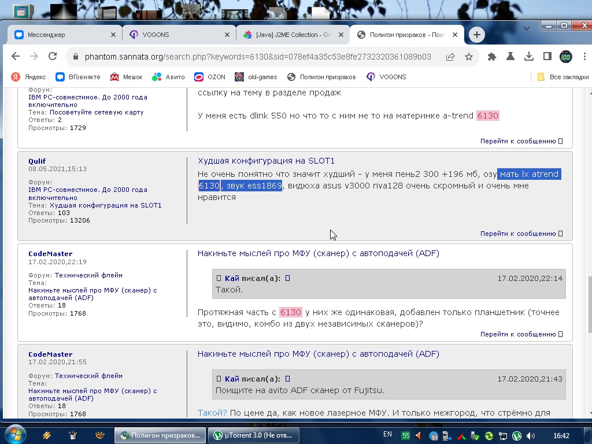
Task: Select the Полигон призраков tab
Action: [408, 35]
